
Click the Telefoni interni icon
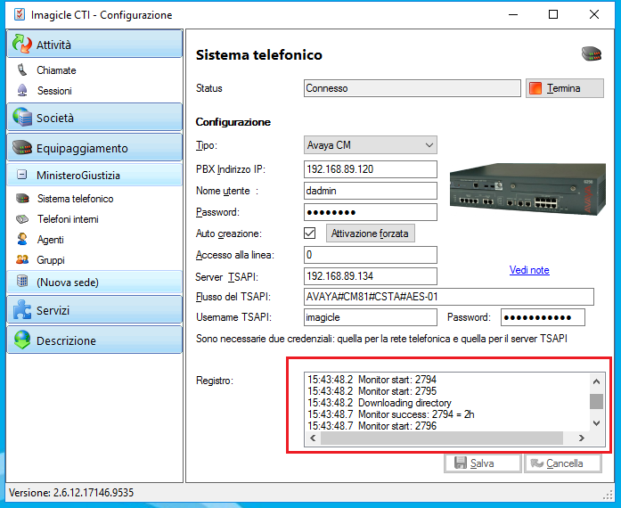point(21,219)
